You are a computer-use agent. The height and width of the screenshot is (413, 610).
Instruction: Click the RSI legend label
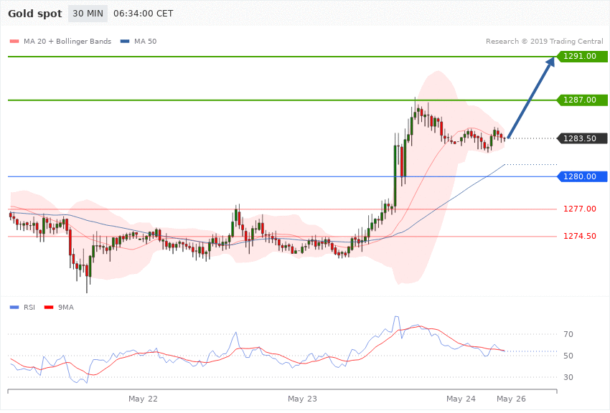point(29,308)
